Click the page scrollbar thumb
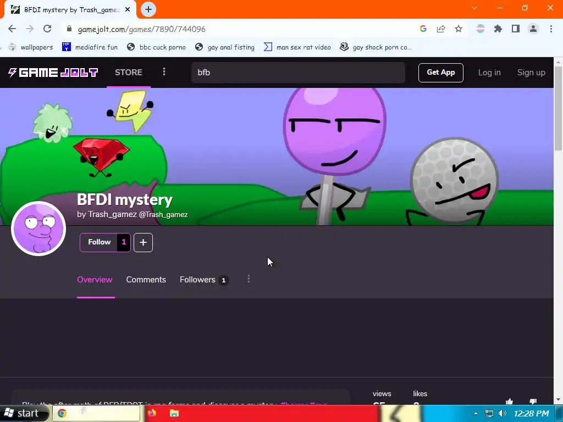Image resolution: width=563 pixels, height=422 pixels. coord(559,108)
